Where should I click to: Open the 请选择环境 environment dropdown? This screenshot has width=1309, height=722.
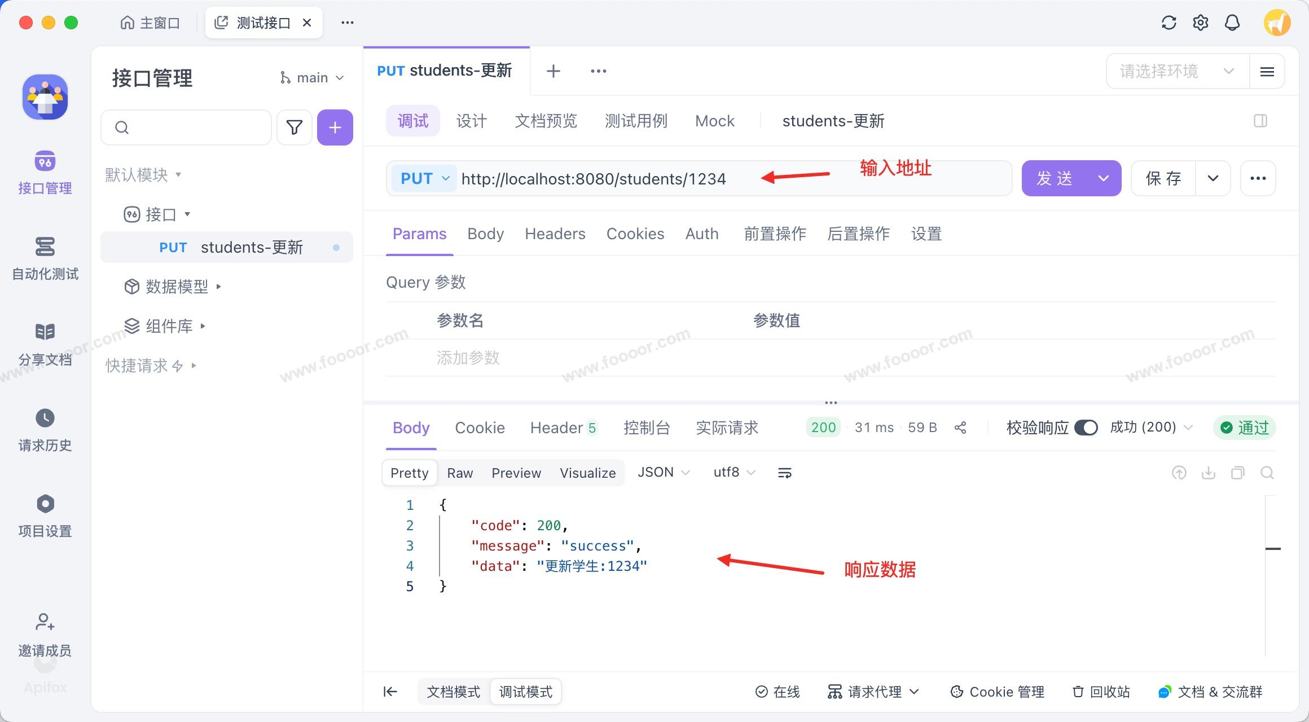[x=1177, y=71]
